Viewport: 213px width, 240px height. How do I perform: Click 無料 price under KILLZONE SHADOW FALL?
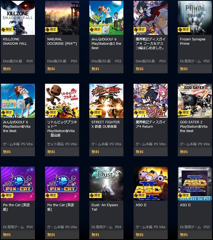[x=7, y=69]
